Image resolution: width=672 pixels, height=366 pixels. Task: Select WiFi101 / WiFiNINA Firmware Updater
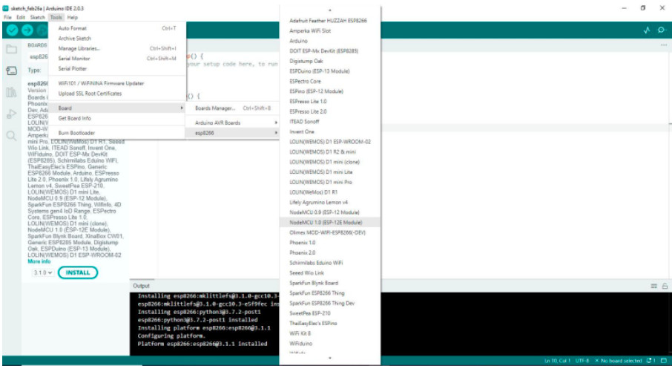click(117, 84)
